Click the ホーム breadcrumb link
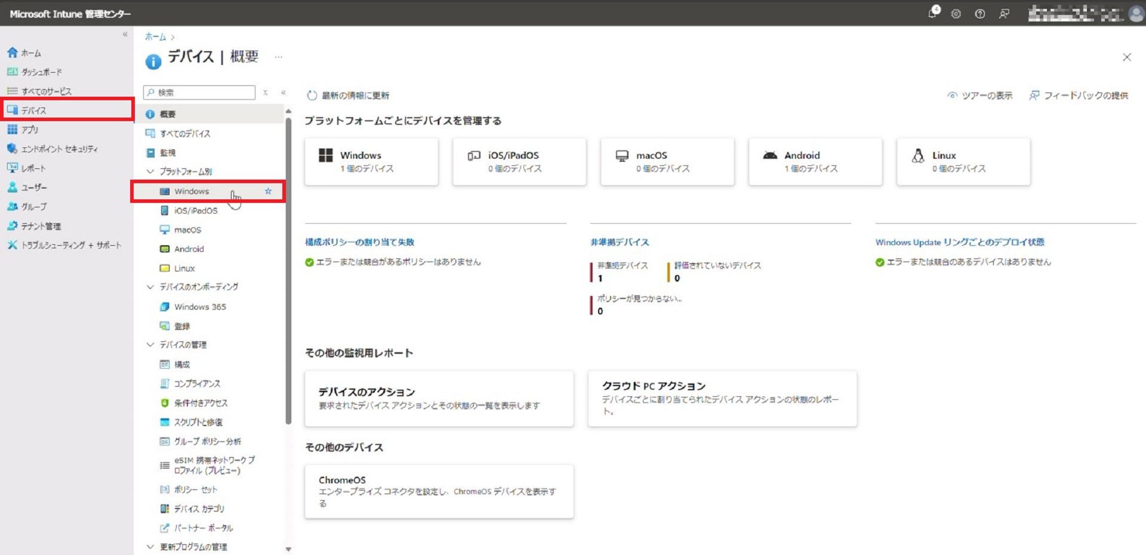1146x555 pixels. [155, 37]
